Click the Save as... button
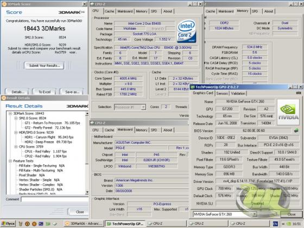The width and height of the screenshot is (304, 228). pos(72,92)
